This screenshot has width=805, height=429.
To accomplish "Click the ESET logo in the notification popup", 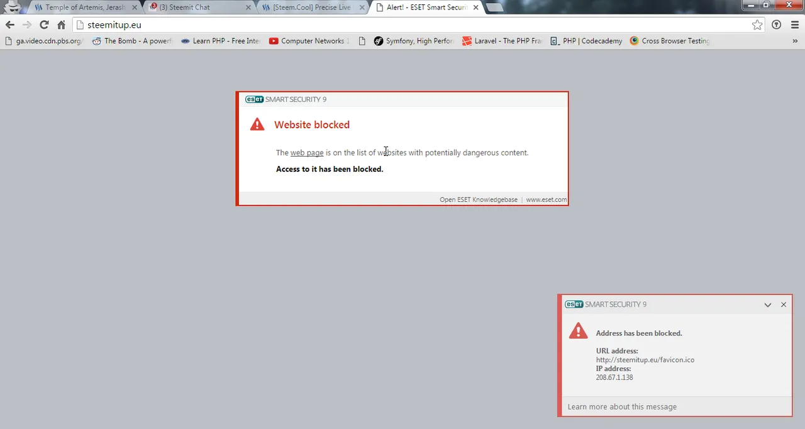I will (574, 304).
